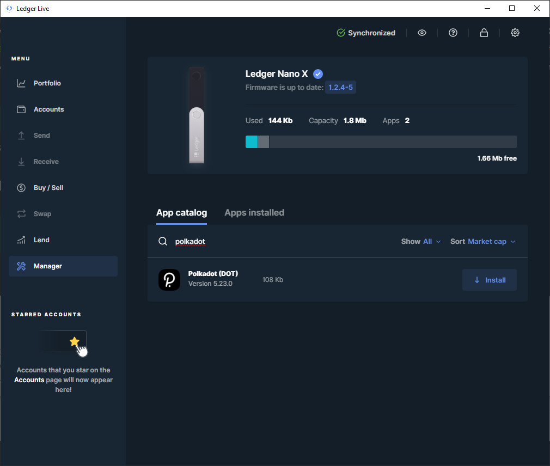Install the Polkadot (DOT) app
The width and height of the screenshot is (550, 466).
(x=490, y=280)
